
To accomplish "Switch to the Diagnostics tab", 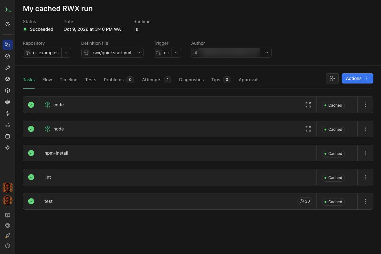I will coord(191,80).
